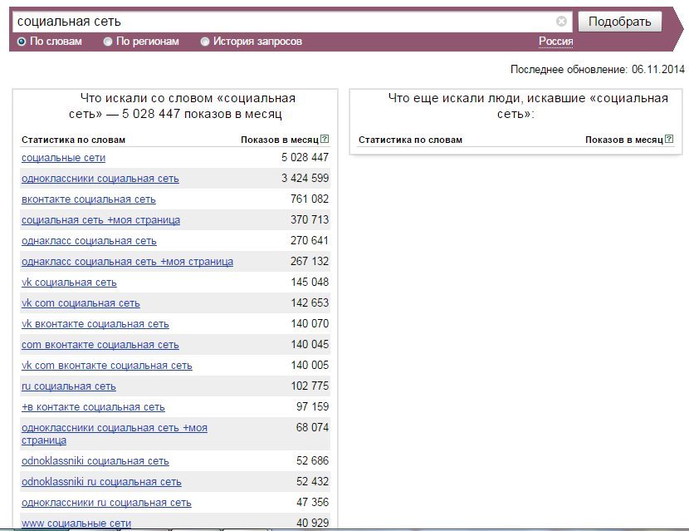Open 'vk com социальная сеть' link
Screen dimensions: 689x531
pyautogui.click(x=81, y=303)
